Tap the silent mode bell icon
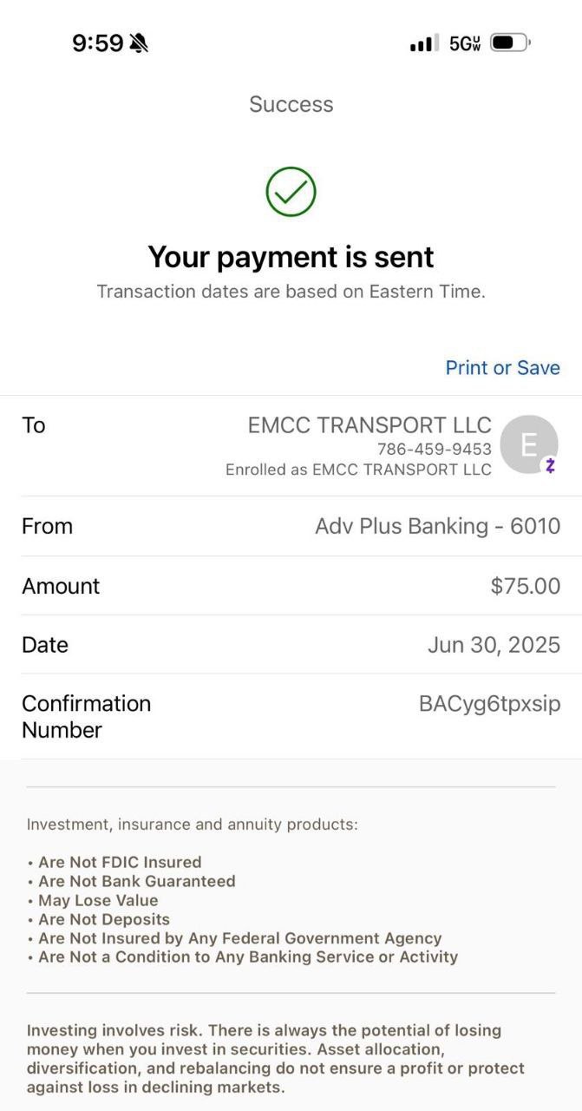 click(139, 43)
